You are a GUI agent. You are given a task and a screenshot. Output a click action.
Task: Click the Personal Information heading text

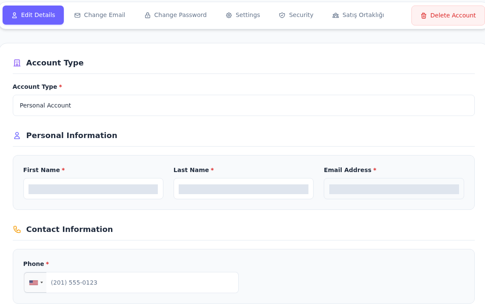coord(72,136)
